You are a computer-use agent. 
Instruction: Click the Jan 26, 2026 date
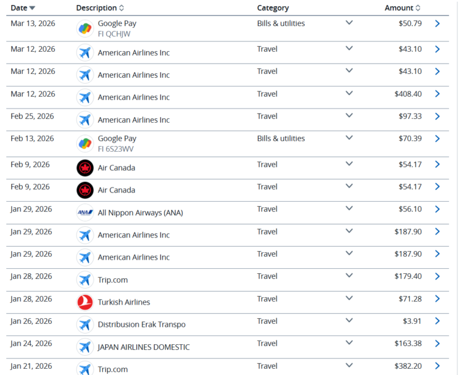[x=31, y=321]
